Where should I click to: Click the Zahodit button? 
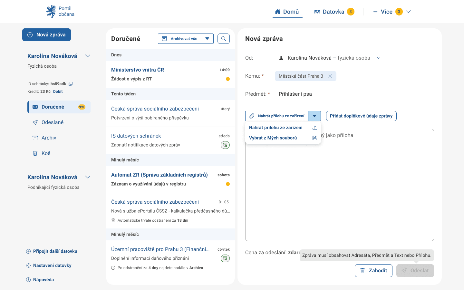(x=373, y=271)
